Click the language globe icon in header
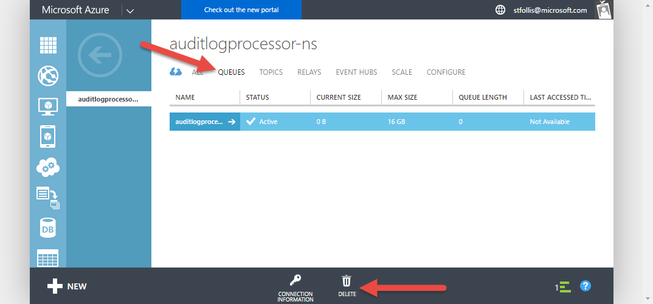The width and height of the screenshot is (653, 304). pos(500,10)
